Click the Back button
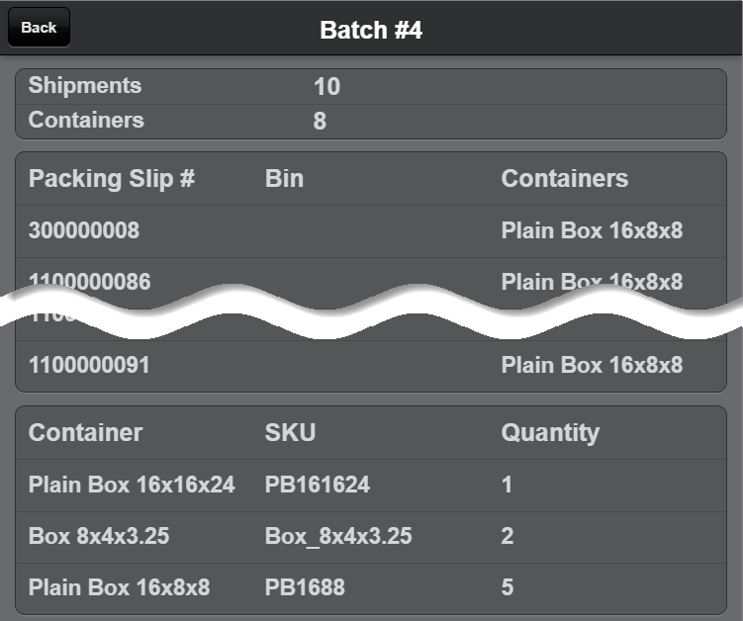This screenshot has width=743, height=621. point(39,28)
